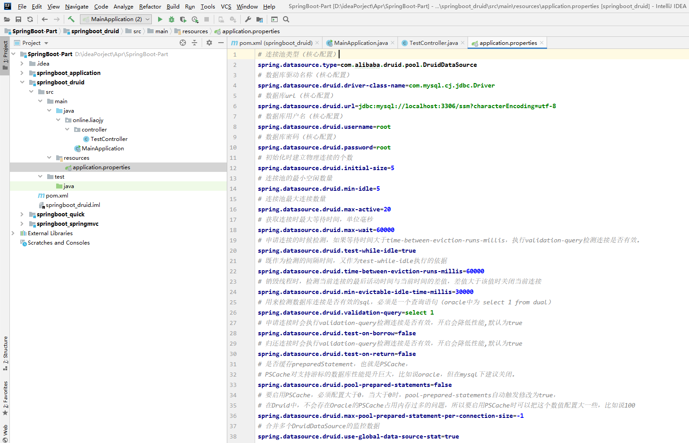Open the Help menu
Image resolution: width=689 pixels, height=443 pixels.
tap(269, 6)
